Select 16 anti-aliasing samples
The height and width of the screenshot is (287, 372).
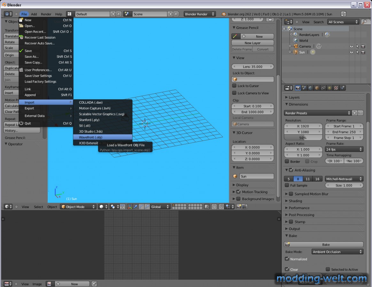click(x=317, y=179)
